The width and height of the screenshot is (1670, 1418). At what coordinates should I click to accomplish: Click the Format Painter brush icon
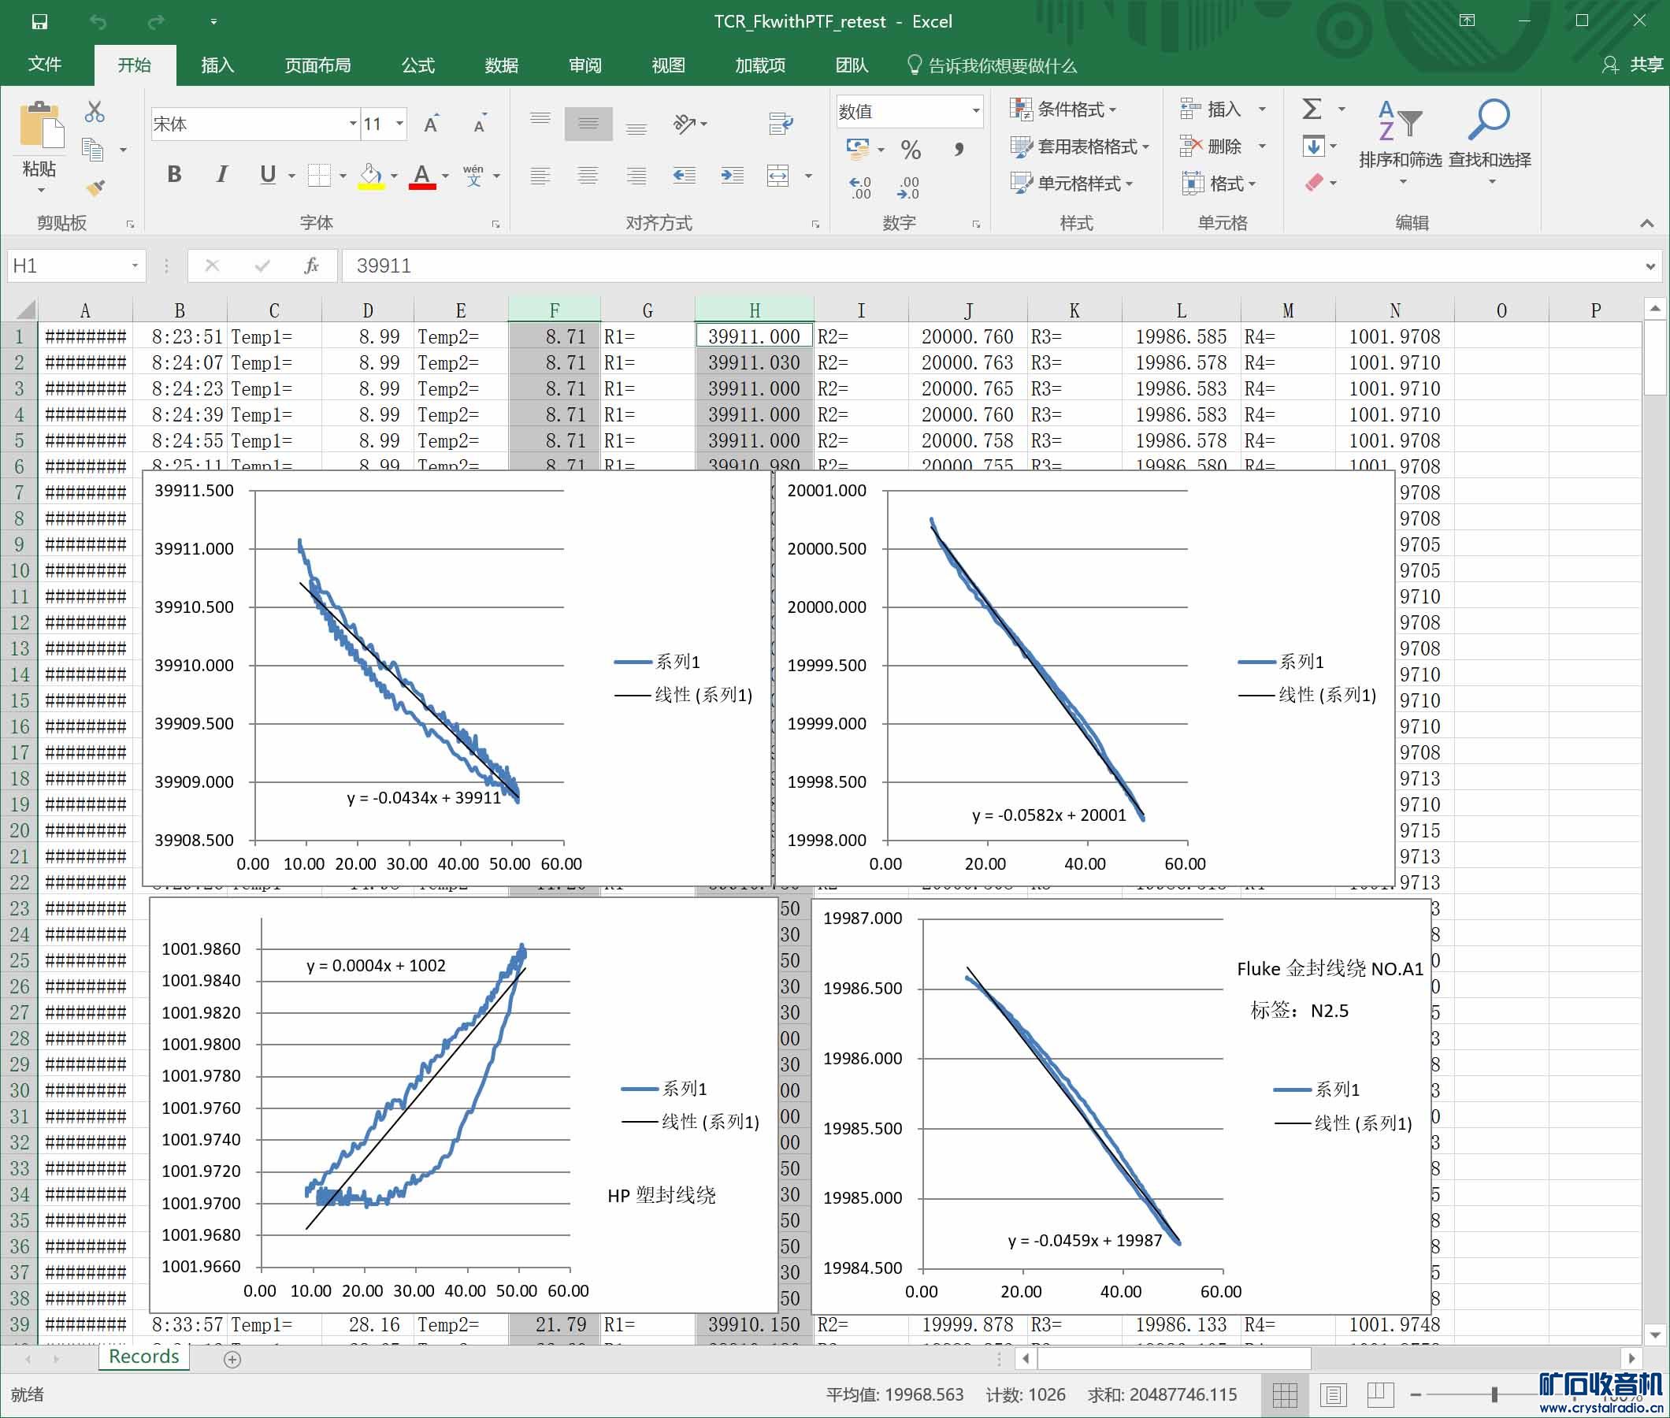tap(95, 188)
